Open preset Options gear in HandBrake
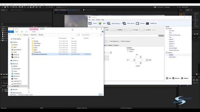 pos(182,78)
